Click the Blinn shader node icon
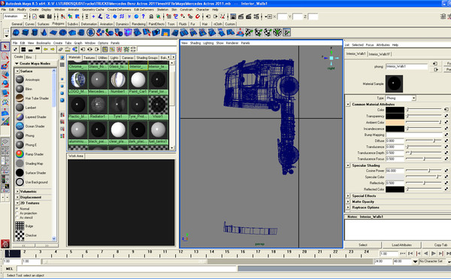Viewport: 451px width, 279px height. [20, 89]
